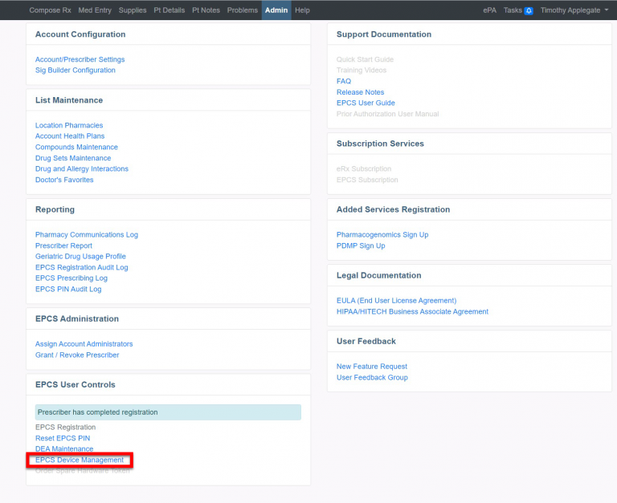The height and width of the screenshot is (503, 617).
Task: View the EPCS Prescribing Log
Action: click(72, 278)
